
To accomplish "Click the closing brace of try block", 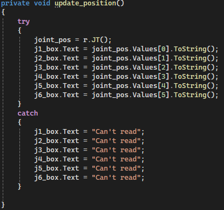I will [19, 104].
